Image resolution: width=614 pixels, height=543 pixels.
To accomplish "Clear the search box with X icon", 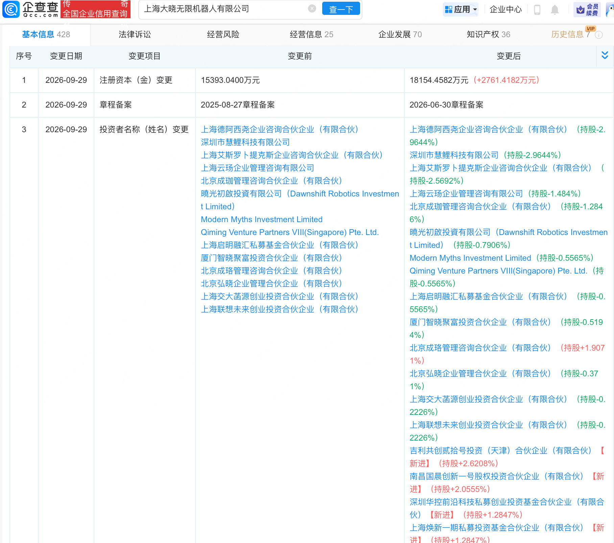I will 312,9.
